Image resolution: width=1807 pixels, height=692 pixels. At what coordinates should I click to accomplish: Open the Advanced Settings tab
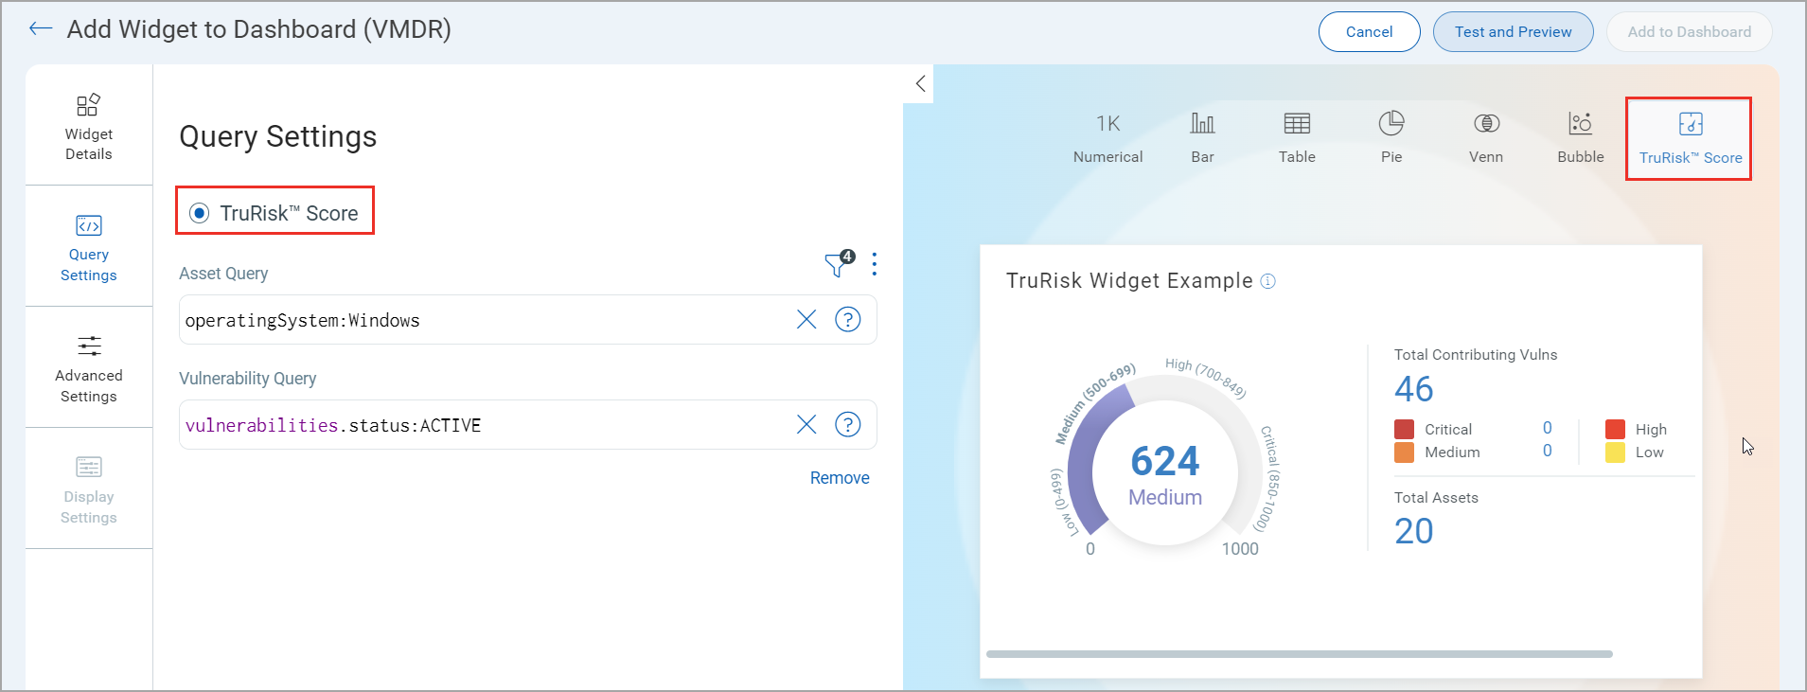[89, 367]
